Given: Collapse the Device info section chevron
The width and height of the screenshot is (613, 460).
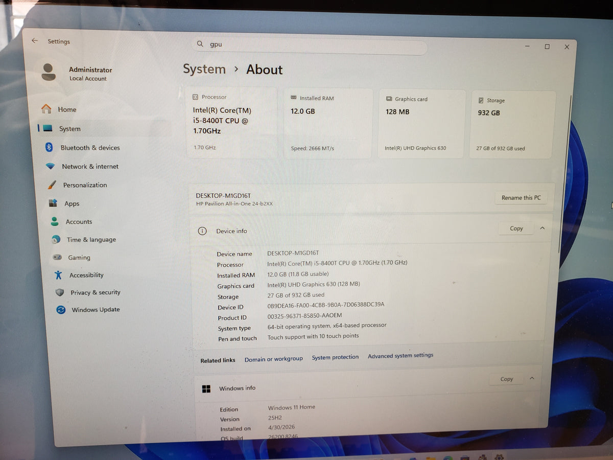Looking at the screenshot, I should point(543,228).
